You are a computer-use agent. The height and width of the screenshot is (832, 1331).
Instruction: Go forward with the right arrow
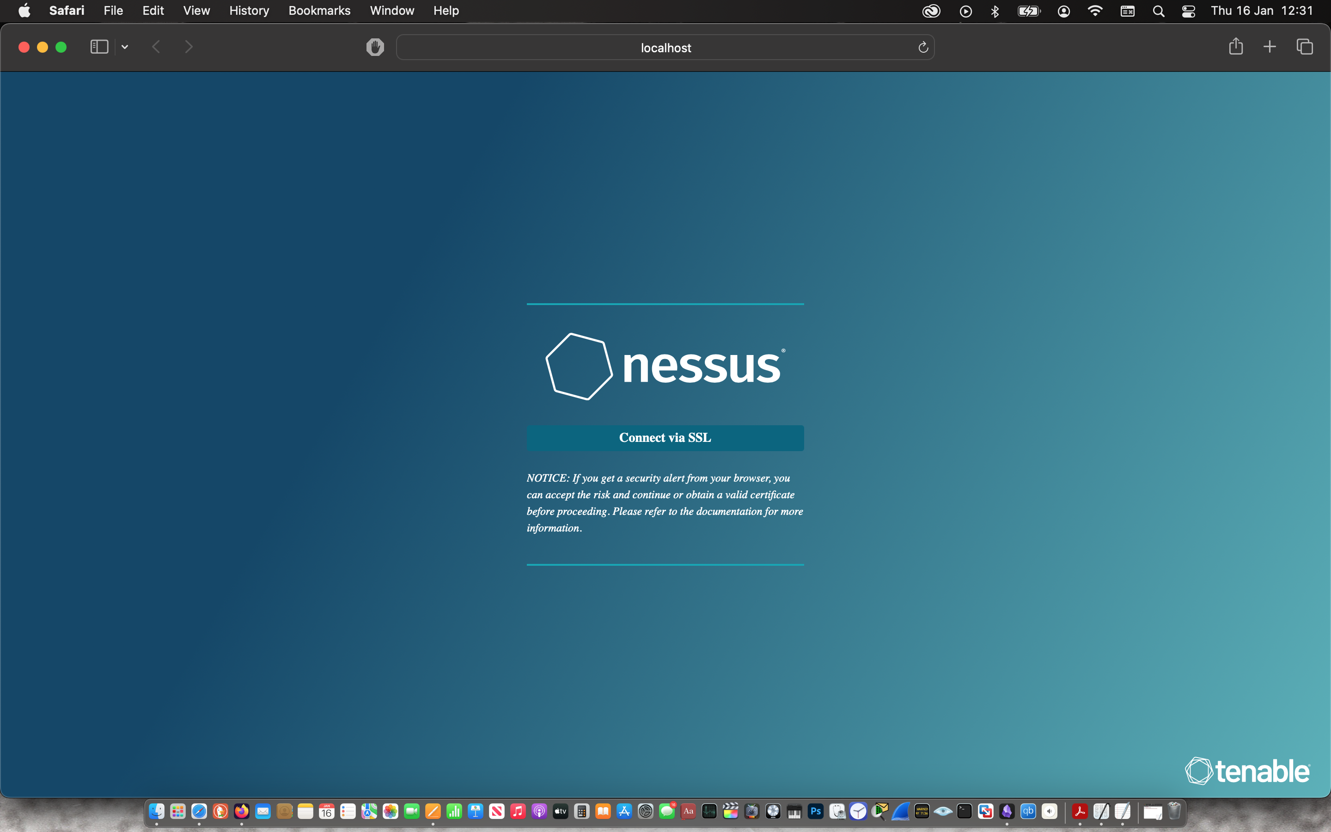pos(189,47)
